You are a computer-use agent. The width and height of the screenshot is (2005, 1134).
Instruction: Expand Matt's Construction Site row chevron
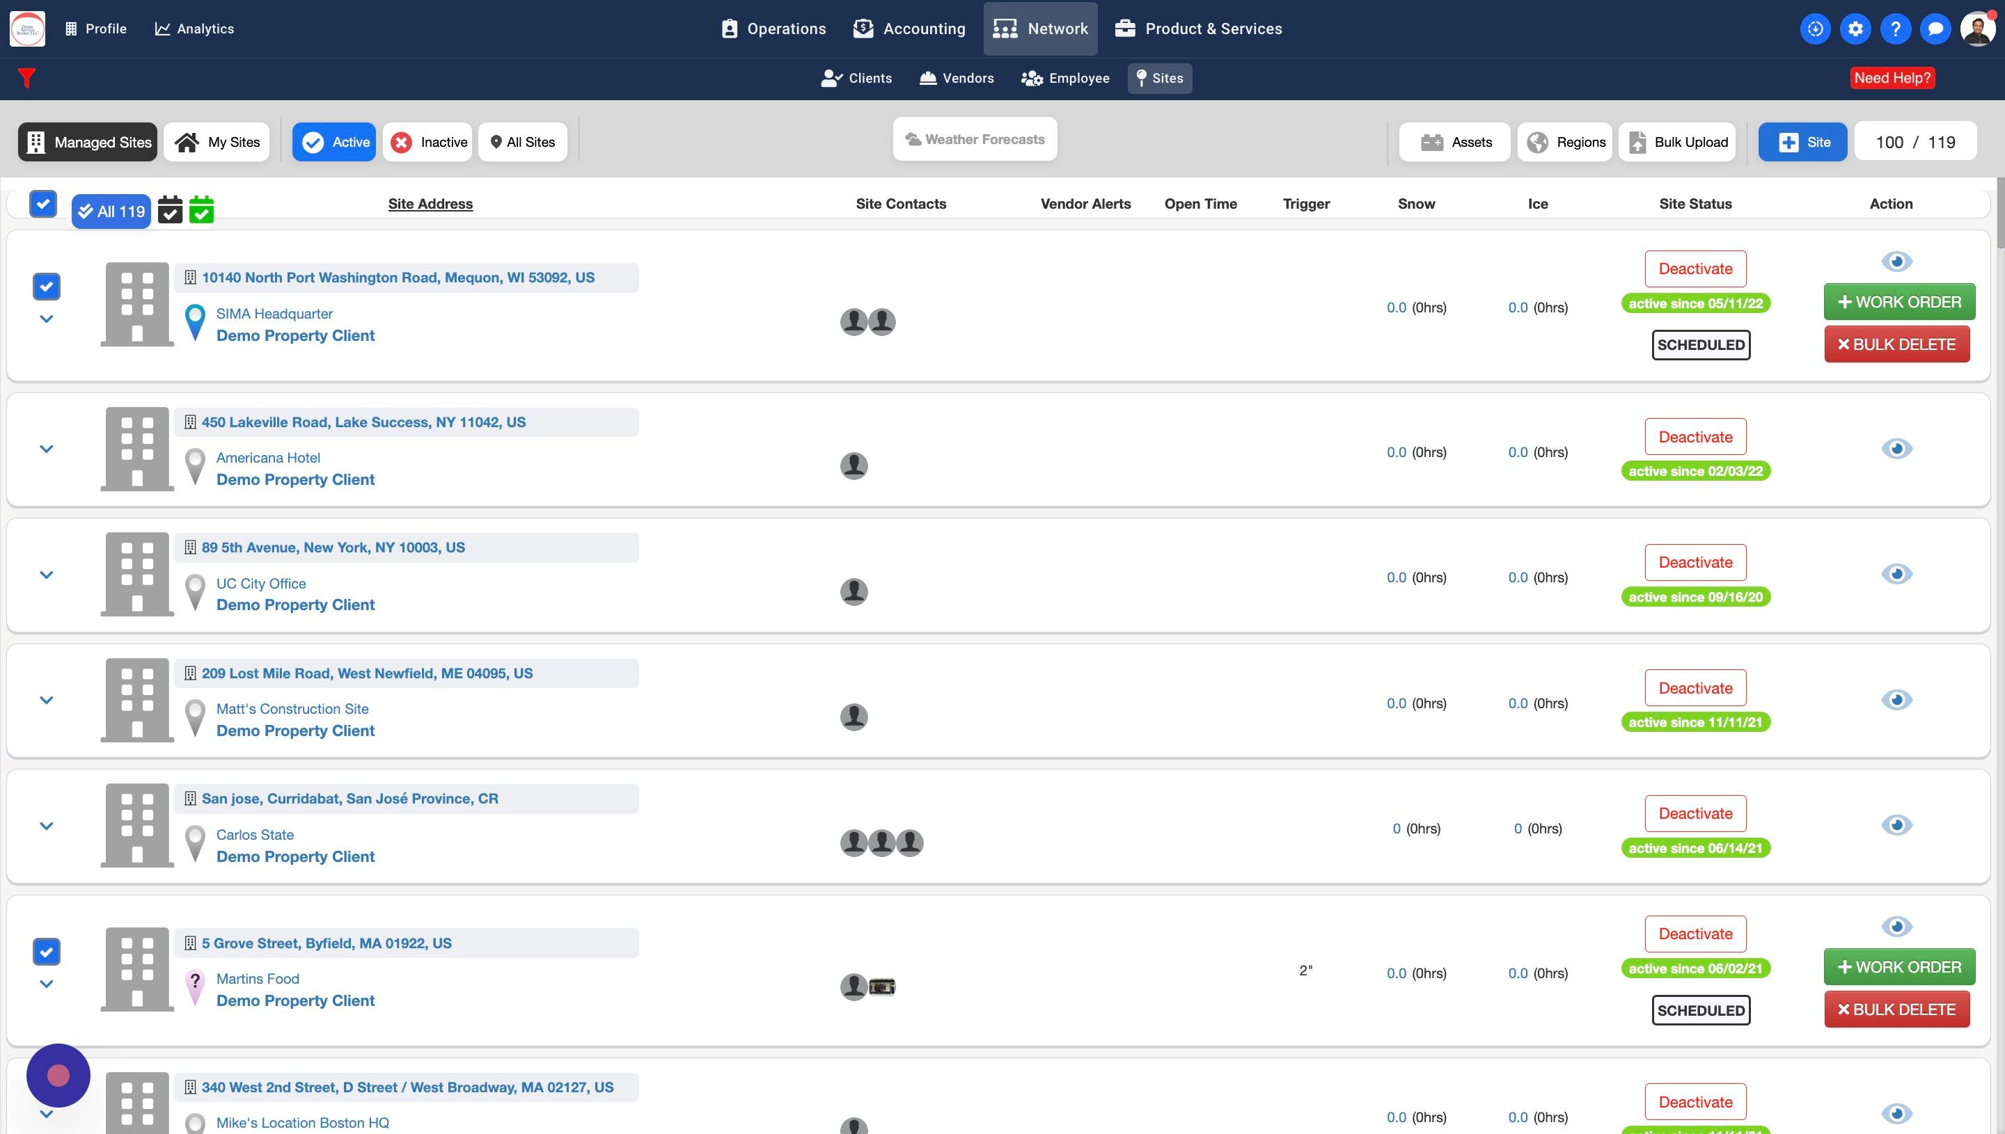[46, 699]
